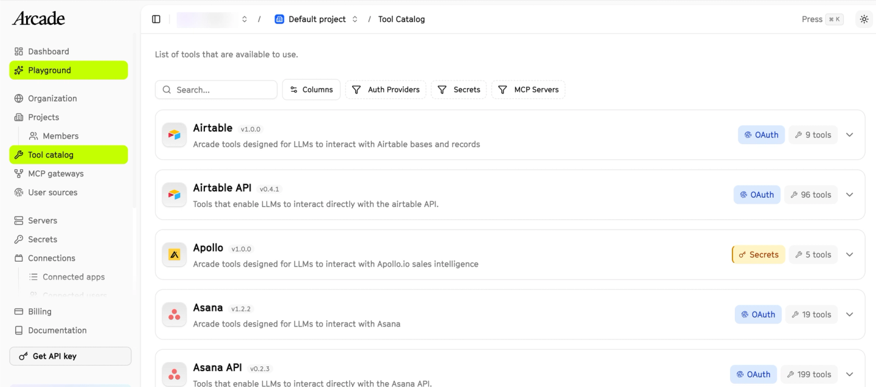Click the Billing card icon
Viewport: 876px width, 387px height.
(x=19, y=312)
